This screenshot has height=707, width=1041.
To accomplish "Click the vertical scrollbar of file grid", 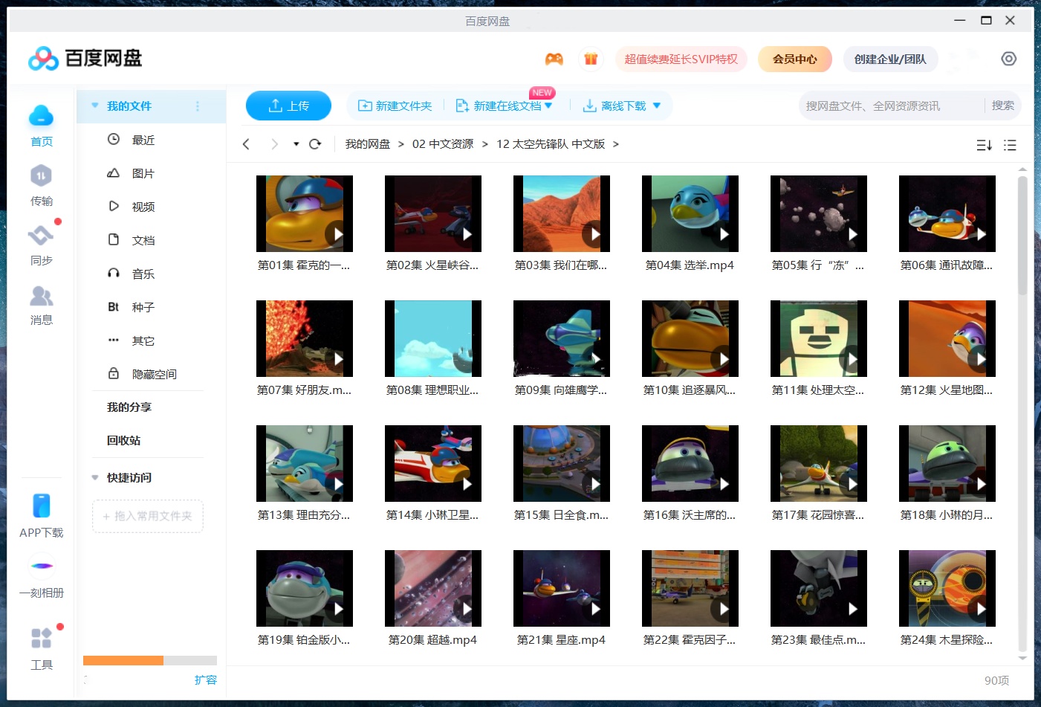I will pyautogui.click(x=1022, y=235).
